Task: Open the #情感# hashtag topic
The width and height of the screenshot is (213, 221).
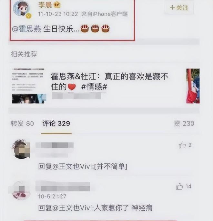Action: click(x=94, y=87)
